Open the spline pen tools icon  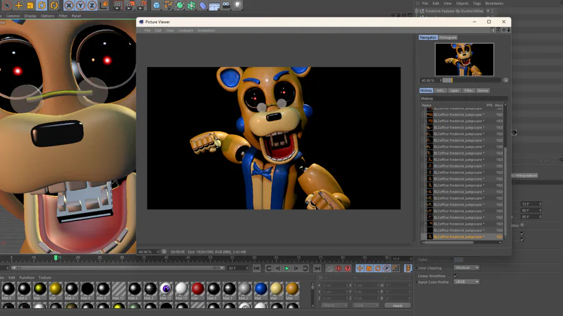click(x=168, y=6)
